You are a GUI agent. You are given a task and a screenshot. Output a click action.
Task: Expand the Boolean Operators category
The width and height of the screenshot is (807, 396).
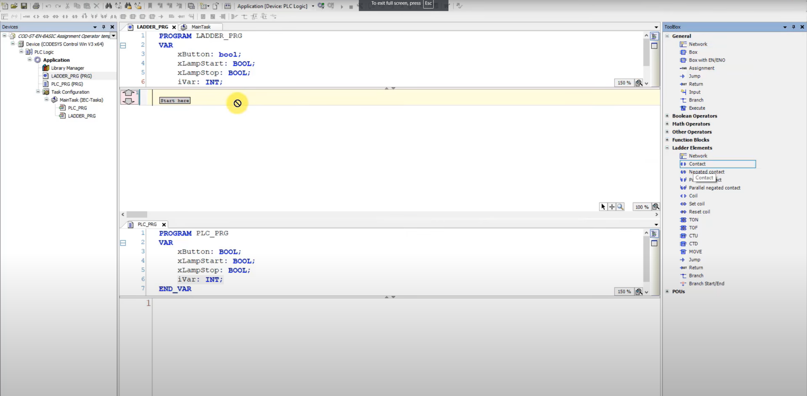667,116
